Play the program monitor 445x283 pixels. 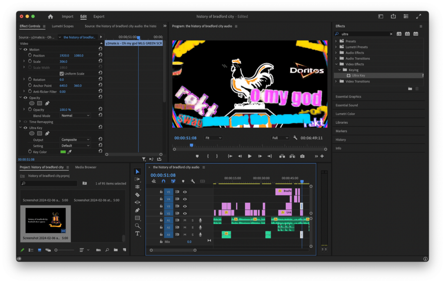pyautogui.click(x=249, y=156)
